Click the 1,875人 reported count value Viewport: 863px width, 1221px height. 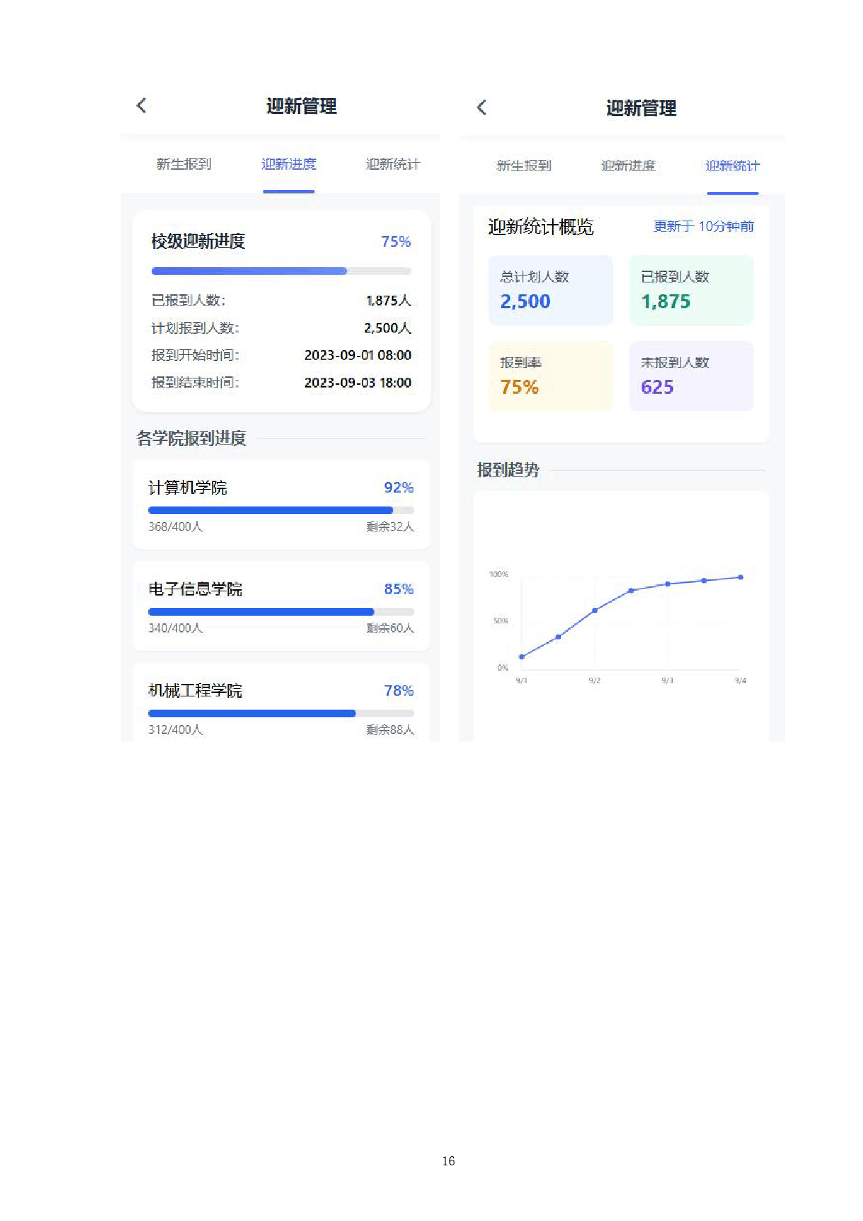(388, 301)
